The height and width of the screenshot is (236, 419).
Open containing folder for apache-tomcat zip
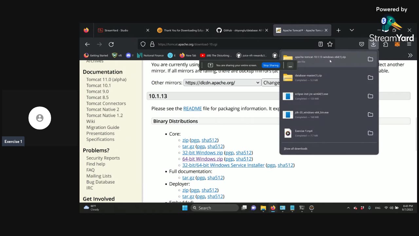pyautogui.click(x=370, y=59)
